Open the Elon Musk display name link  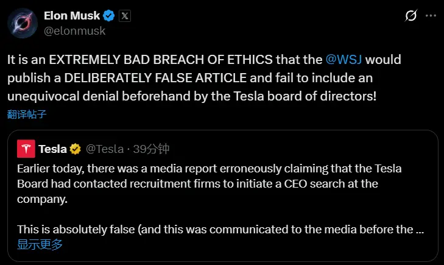point(71,16)
